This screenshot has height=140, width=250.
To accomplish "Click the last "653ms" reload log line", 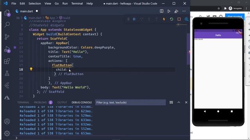I will coord(56,133).
